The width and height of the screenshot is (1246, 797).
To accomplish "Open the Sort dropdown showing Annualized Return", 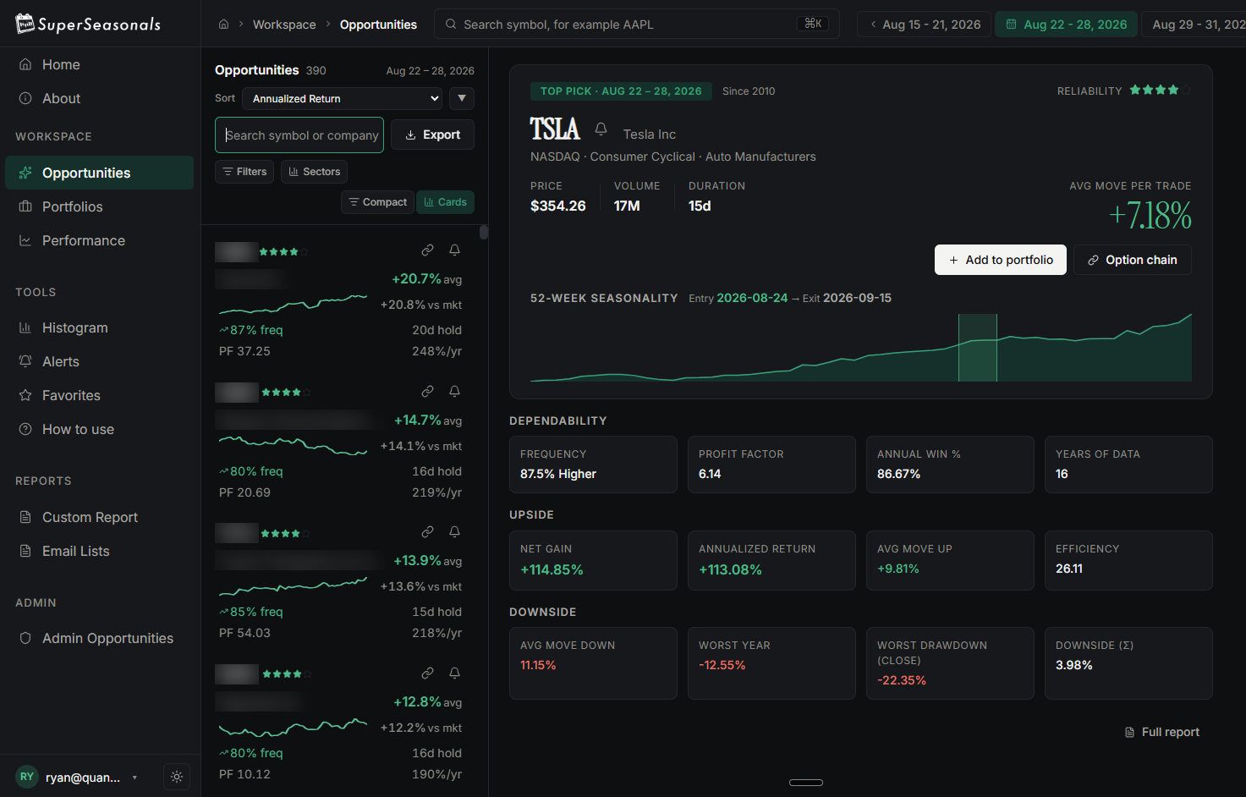I will [x=343, y=99].
